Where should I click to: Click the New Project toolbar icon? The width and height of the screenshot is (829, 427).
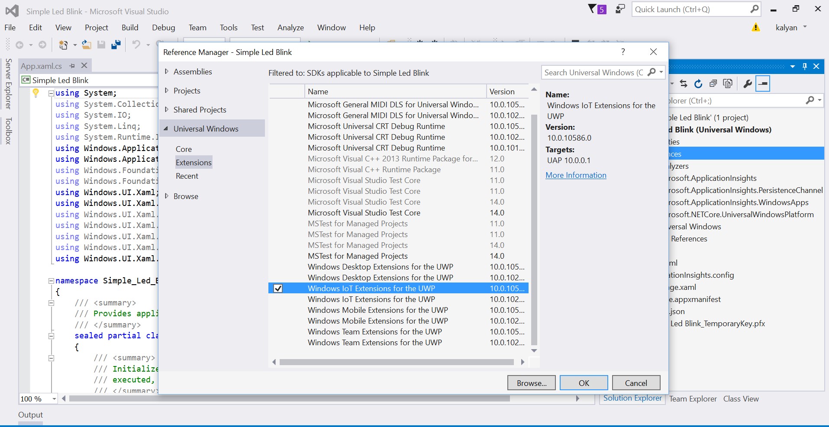click(x=63, y=45)
